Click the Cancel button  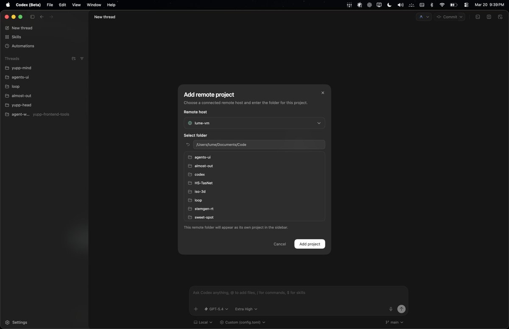[280, 244]
